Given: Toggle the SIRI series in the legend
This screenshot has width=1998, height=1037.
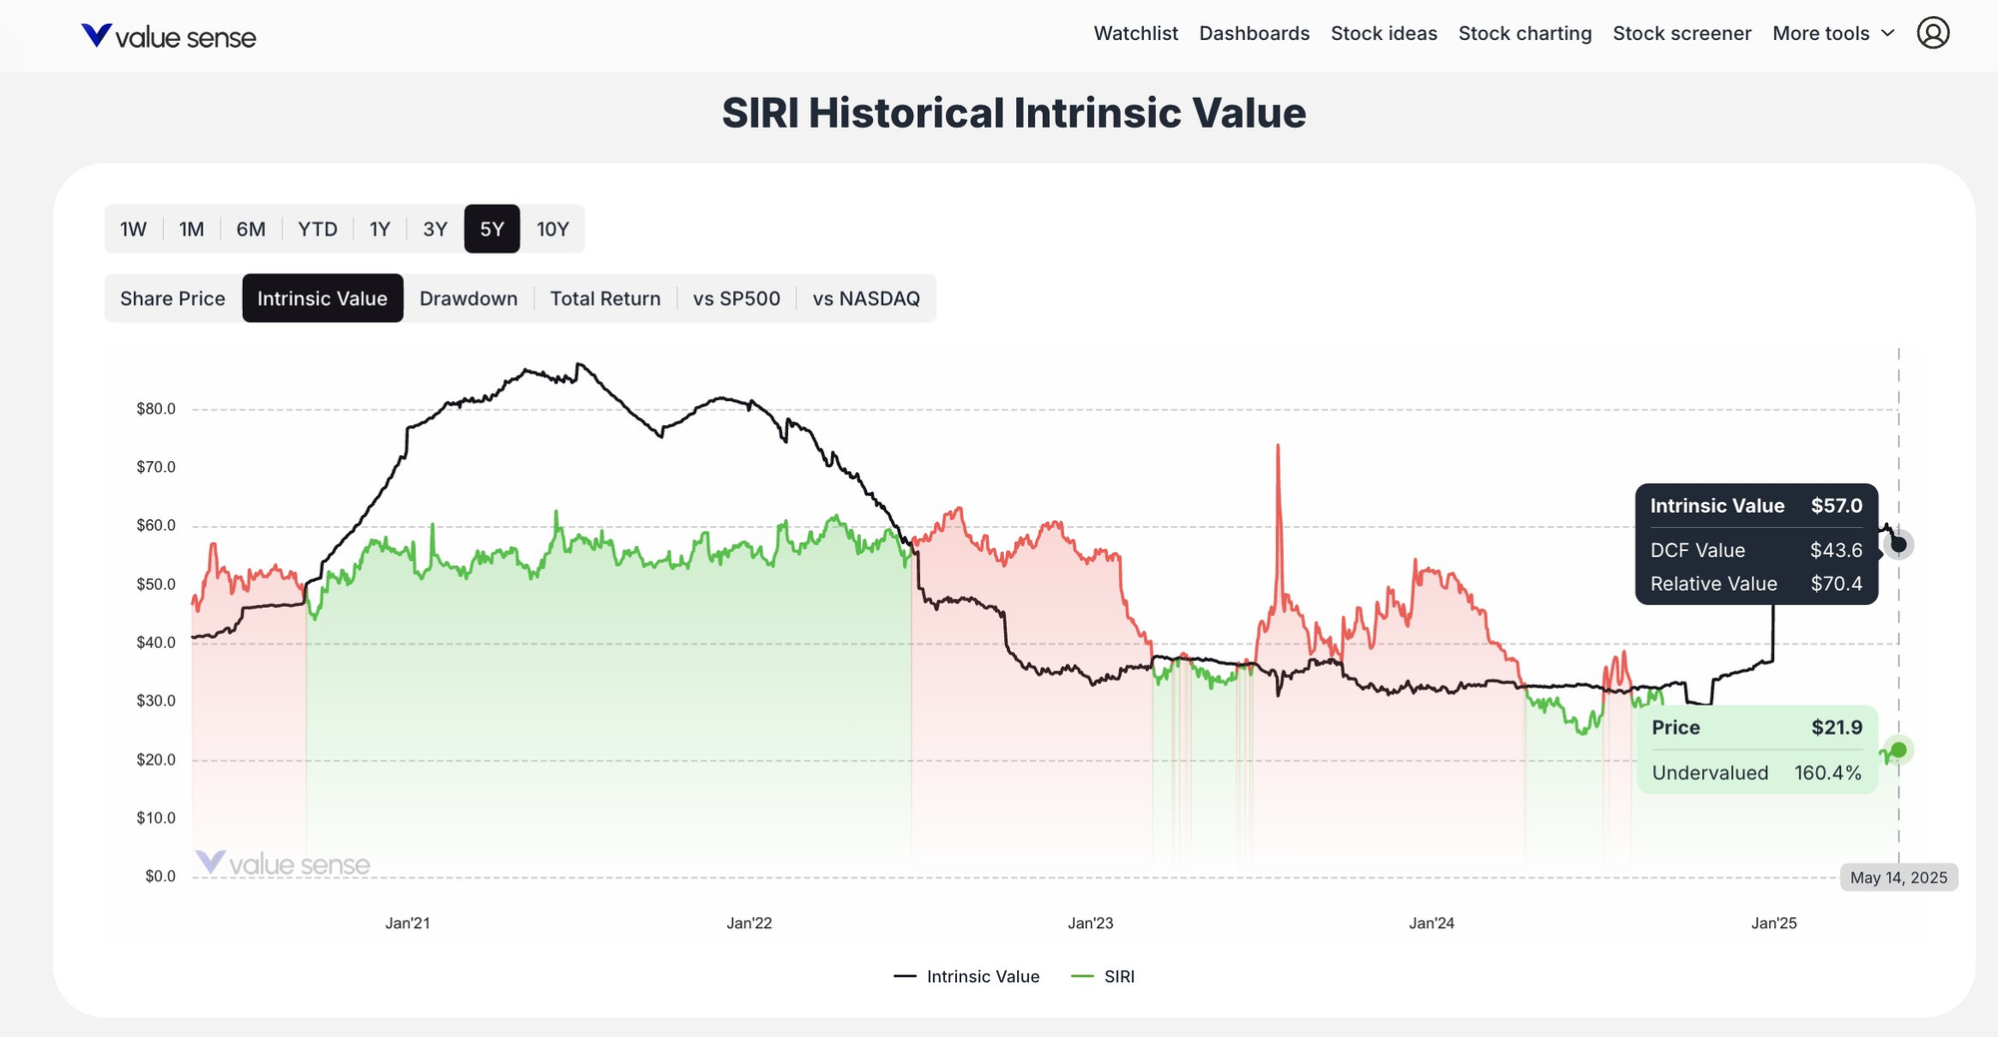Looking at the screenshot, I should point(1104,976).
